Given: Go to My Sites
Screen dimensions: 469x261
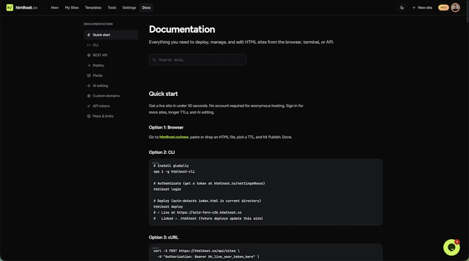Looking at the screenshot, I should [x=72, y=8].
